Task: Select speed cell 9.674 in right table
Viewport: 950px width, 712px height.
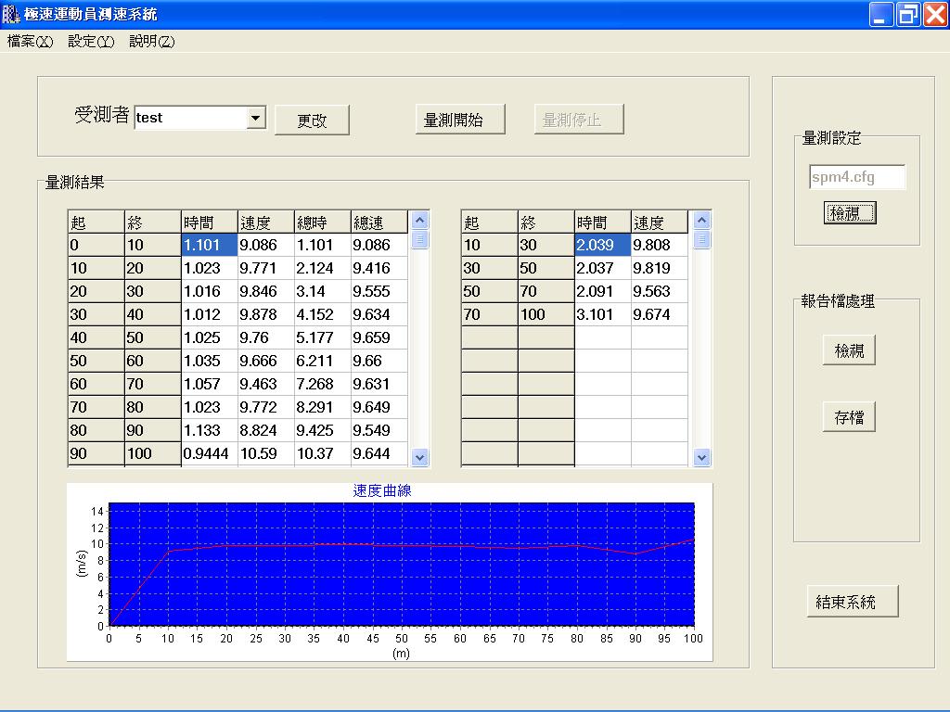Action: coord(660,314)
